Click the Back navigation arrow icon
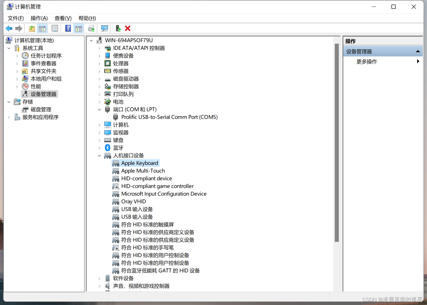 (x=9, y=28)
